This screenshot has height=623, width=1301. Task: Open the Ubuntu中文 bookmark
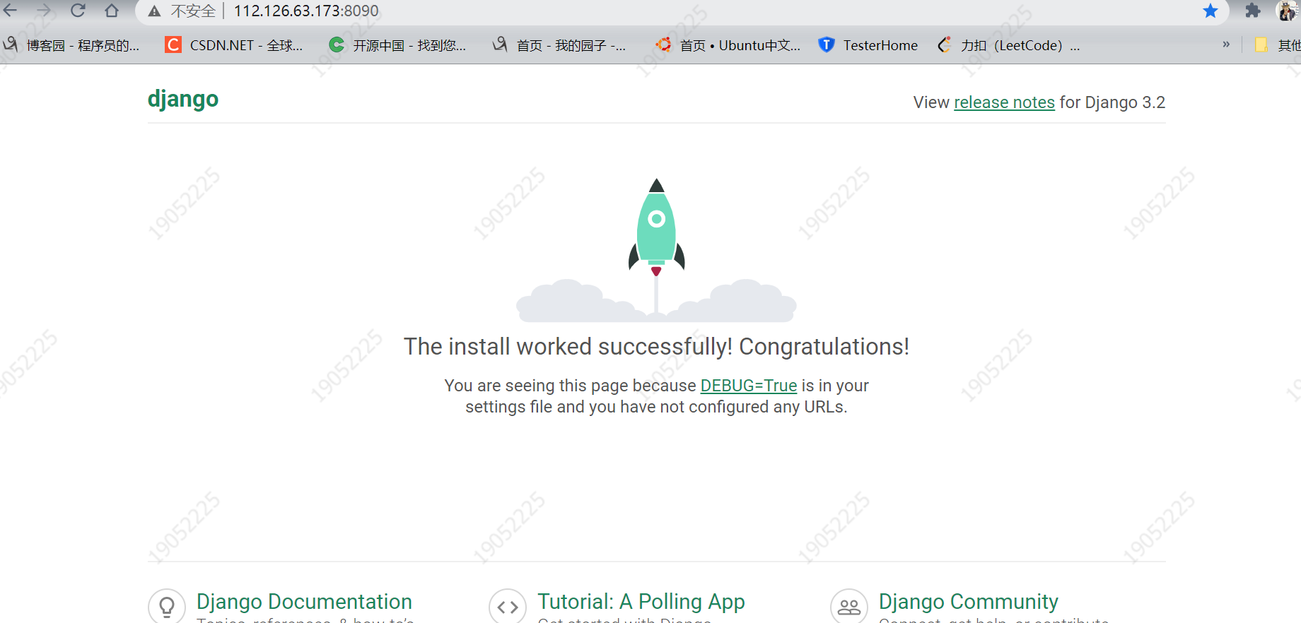pos(728,45)
